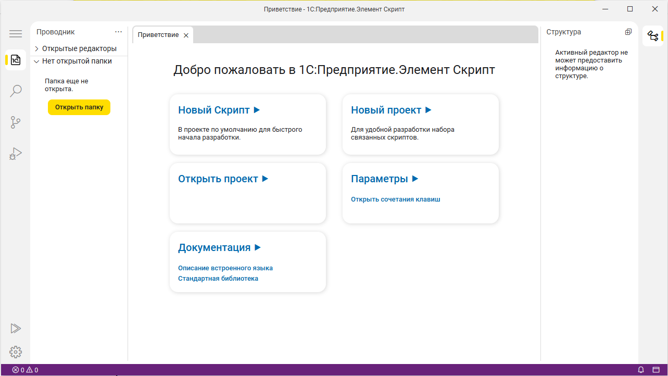Screen dimensions: 668x376
Task: Open the Run and Debug icon
Action: tap(16, 154)
